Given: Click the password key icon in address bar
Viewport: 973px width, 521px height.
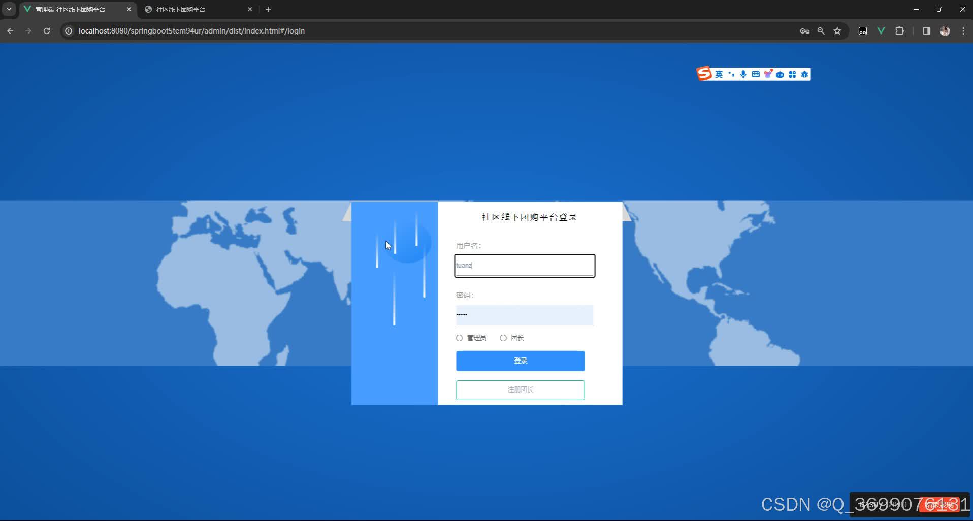Looking at the screenshot, I should point(805,31).
